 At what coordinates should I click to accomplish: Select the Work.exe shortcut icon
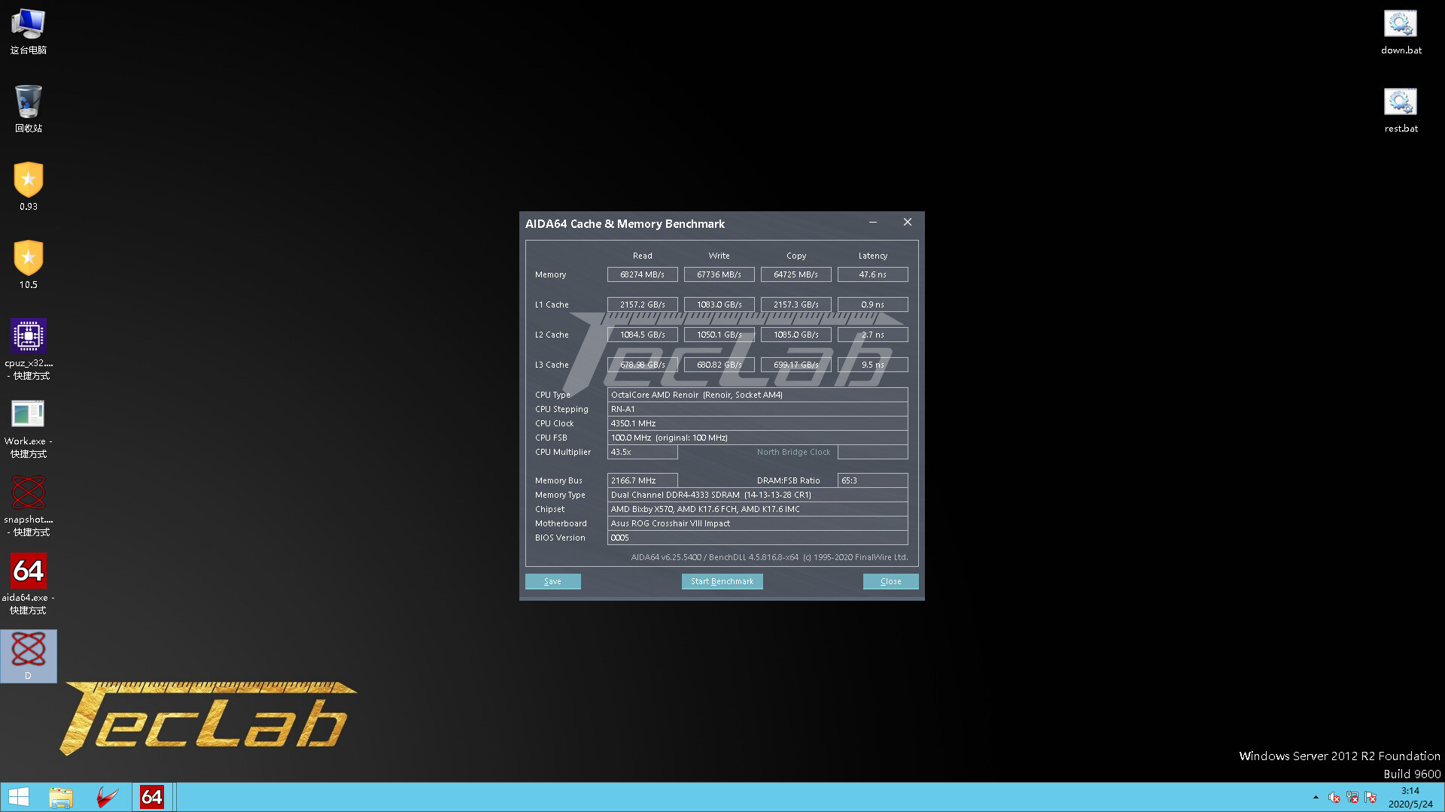tap(28, 428)
